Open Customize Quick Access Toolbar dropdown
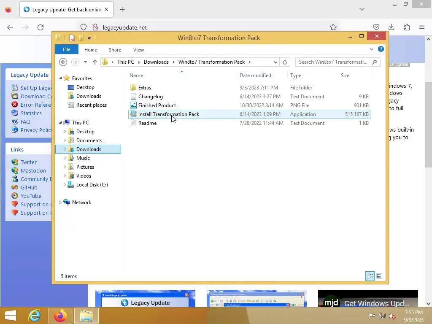 pyautogui.click(x=89, y=38)
